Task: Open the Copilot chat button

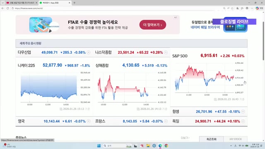Action: [259, 8]
